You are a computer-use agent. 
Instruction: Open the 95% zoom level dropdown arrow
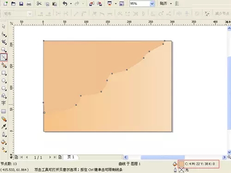tap(152, 4)
